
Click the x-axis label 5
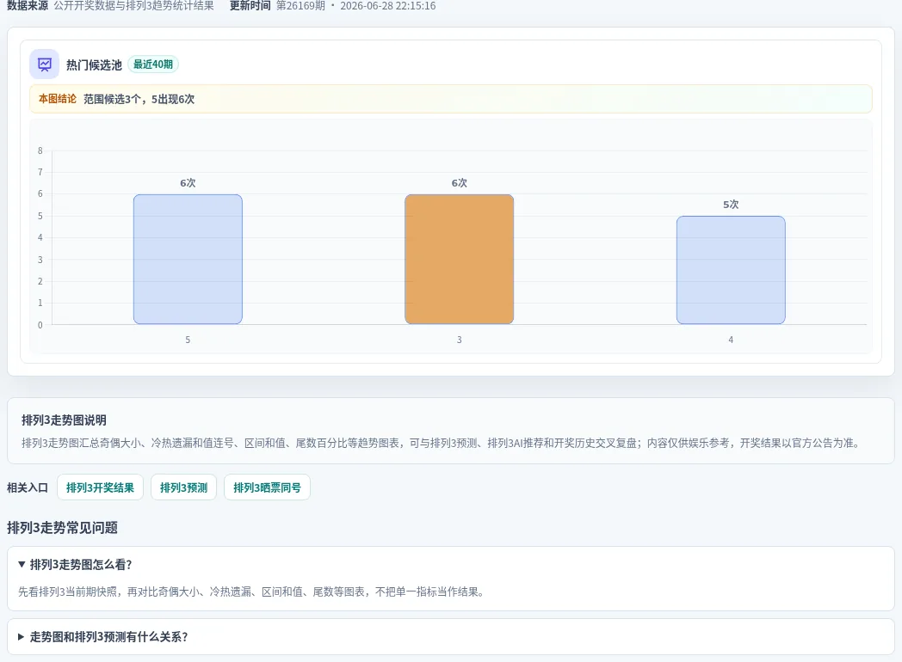tap(188, 340)
